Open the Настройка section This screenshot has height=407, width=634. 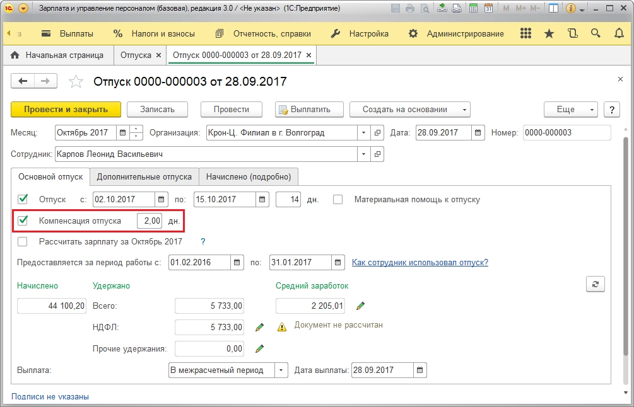click(360, 34)
